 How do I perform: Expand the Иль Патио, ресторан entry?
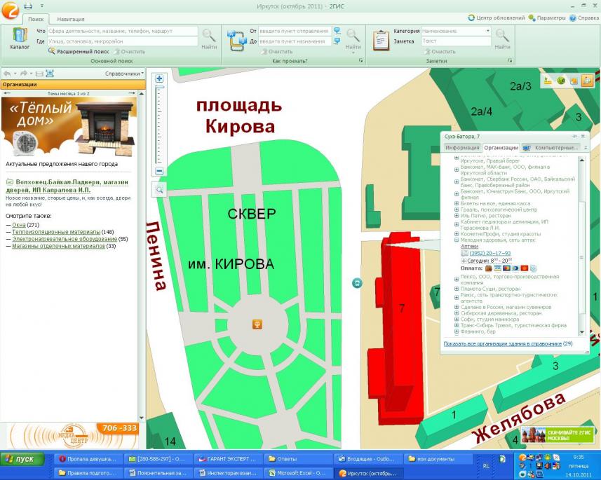pyautogui.click(x=457, y=216)
